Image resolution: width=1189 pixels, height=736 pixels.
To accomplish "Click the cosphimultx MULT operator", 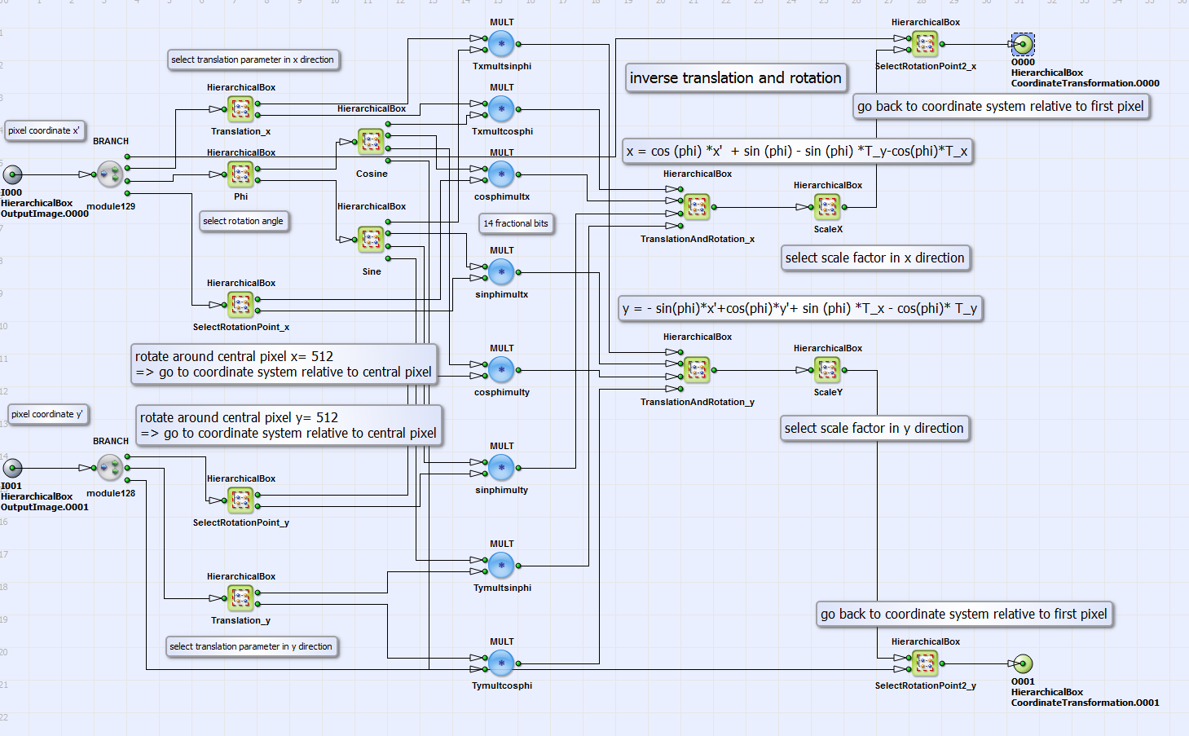I will pos(501,174).
